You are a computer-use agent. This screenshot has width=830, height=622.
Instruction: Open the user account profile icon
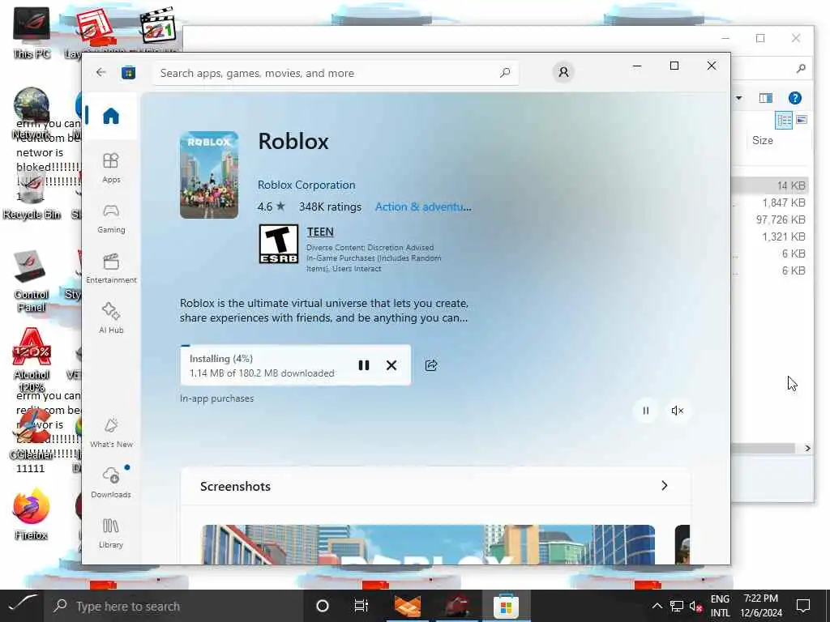point(563,72)
